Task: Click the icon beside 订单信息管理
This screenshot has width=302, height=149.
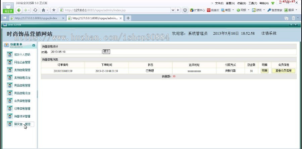Action: click(x=10, y=108)
